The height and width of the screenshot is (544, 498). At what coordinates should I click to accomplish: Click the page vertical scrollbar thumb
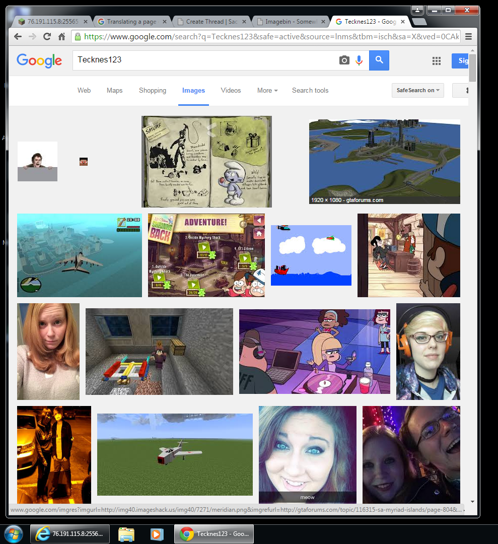pos(472,67)
